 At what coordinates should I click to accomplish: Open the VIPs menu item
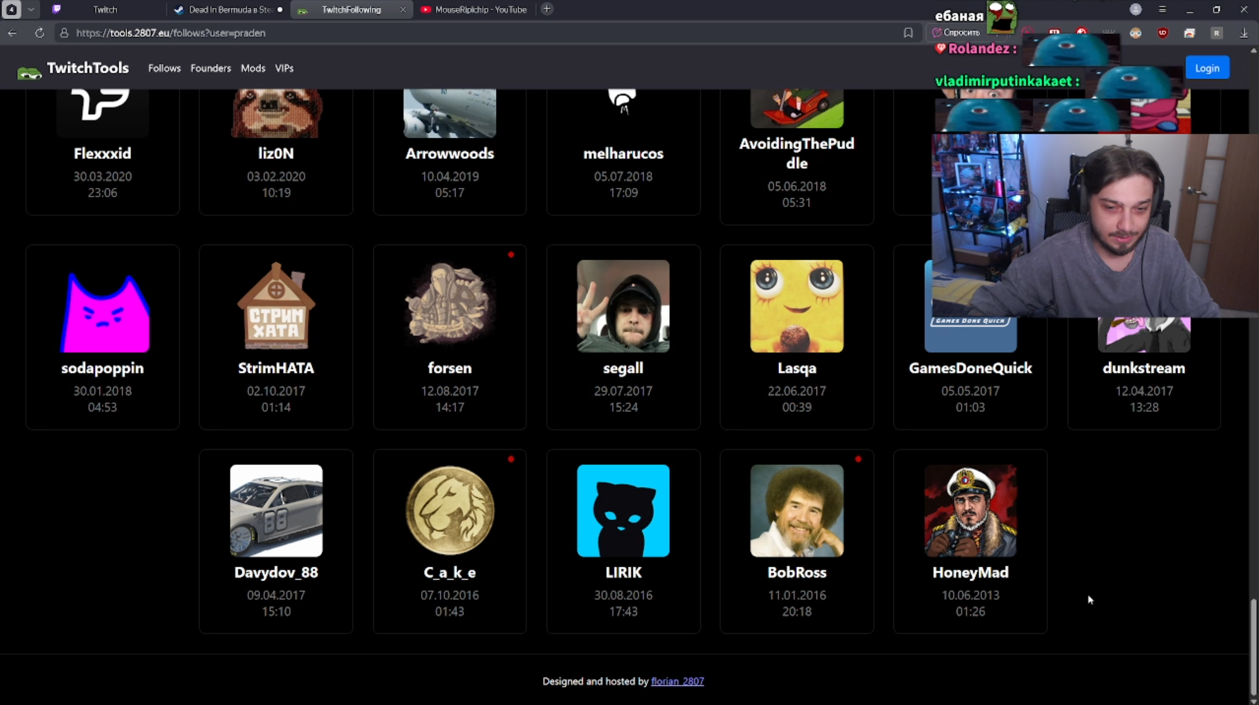click(284, 68)
